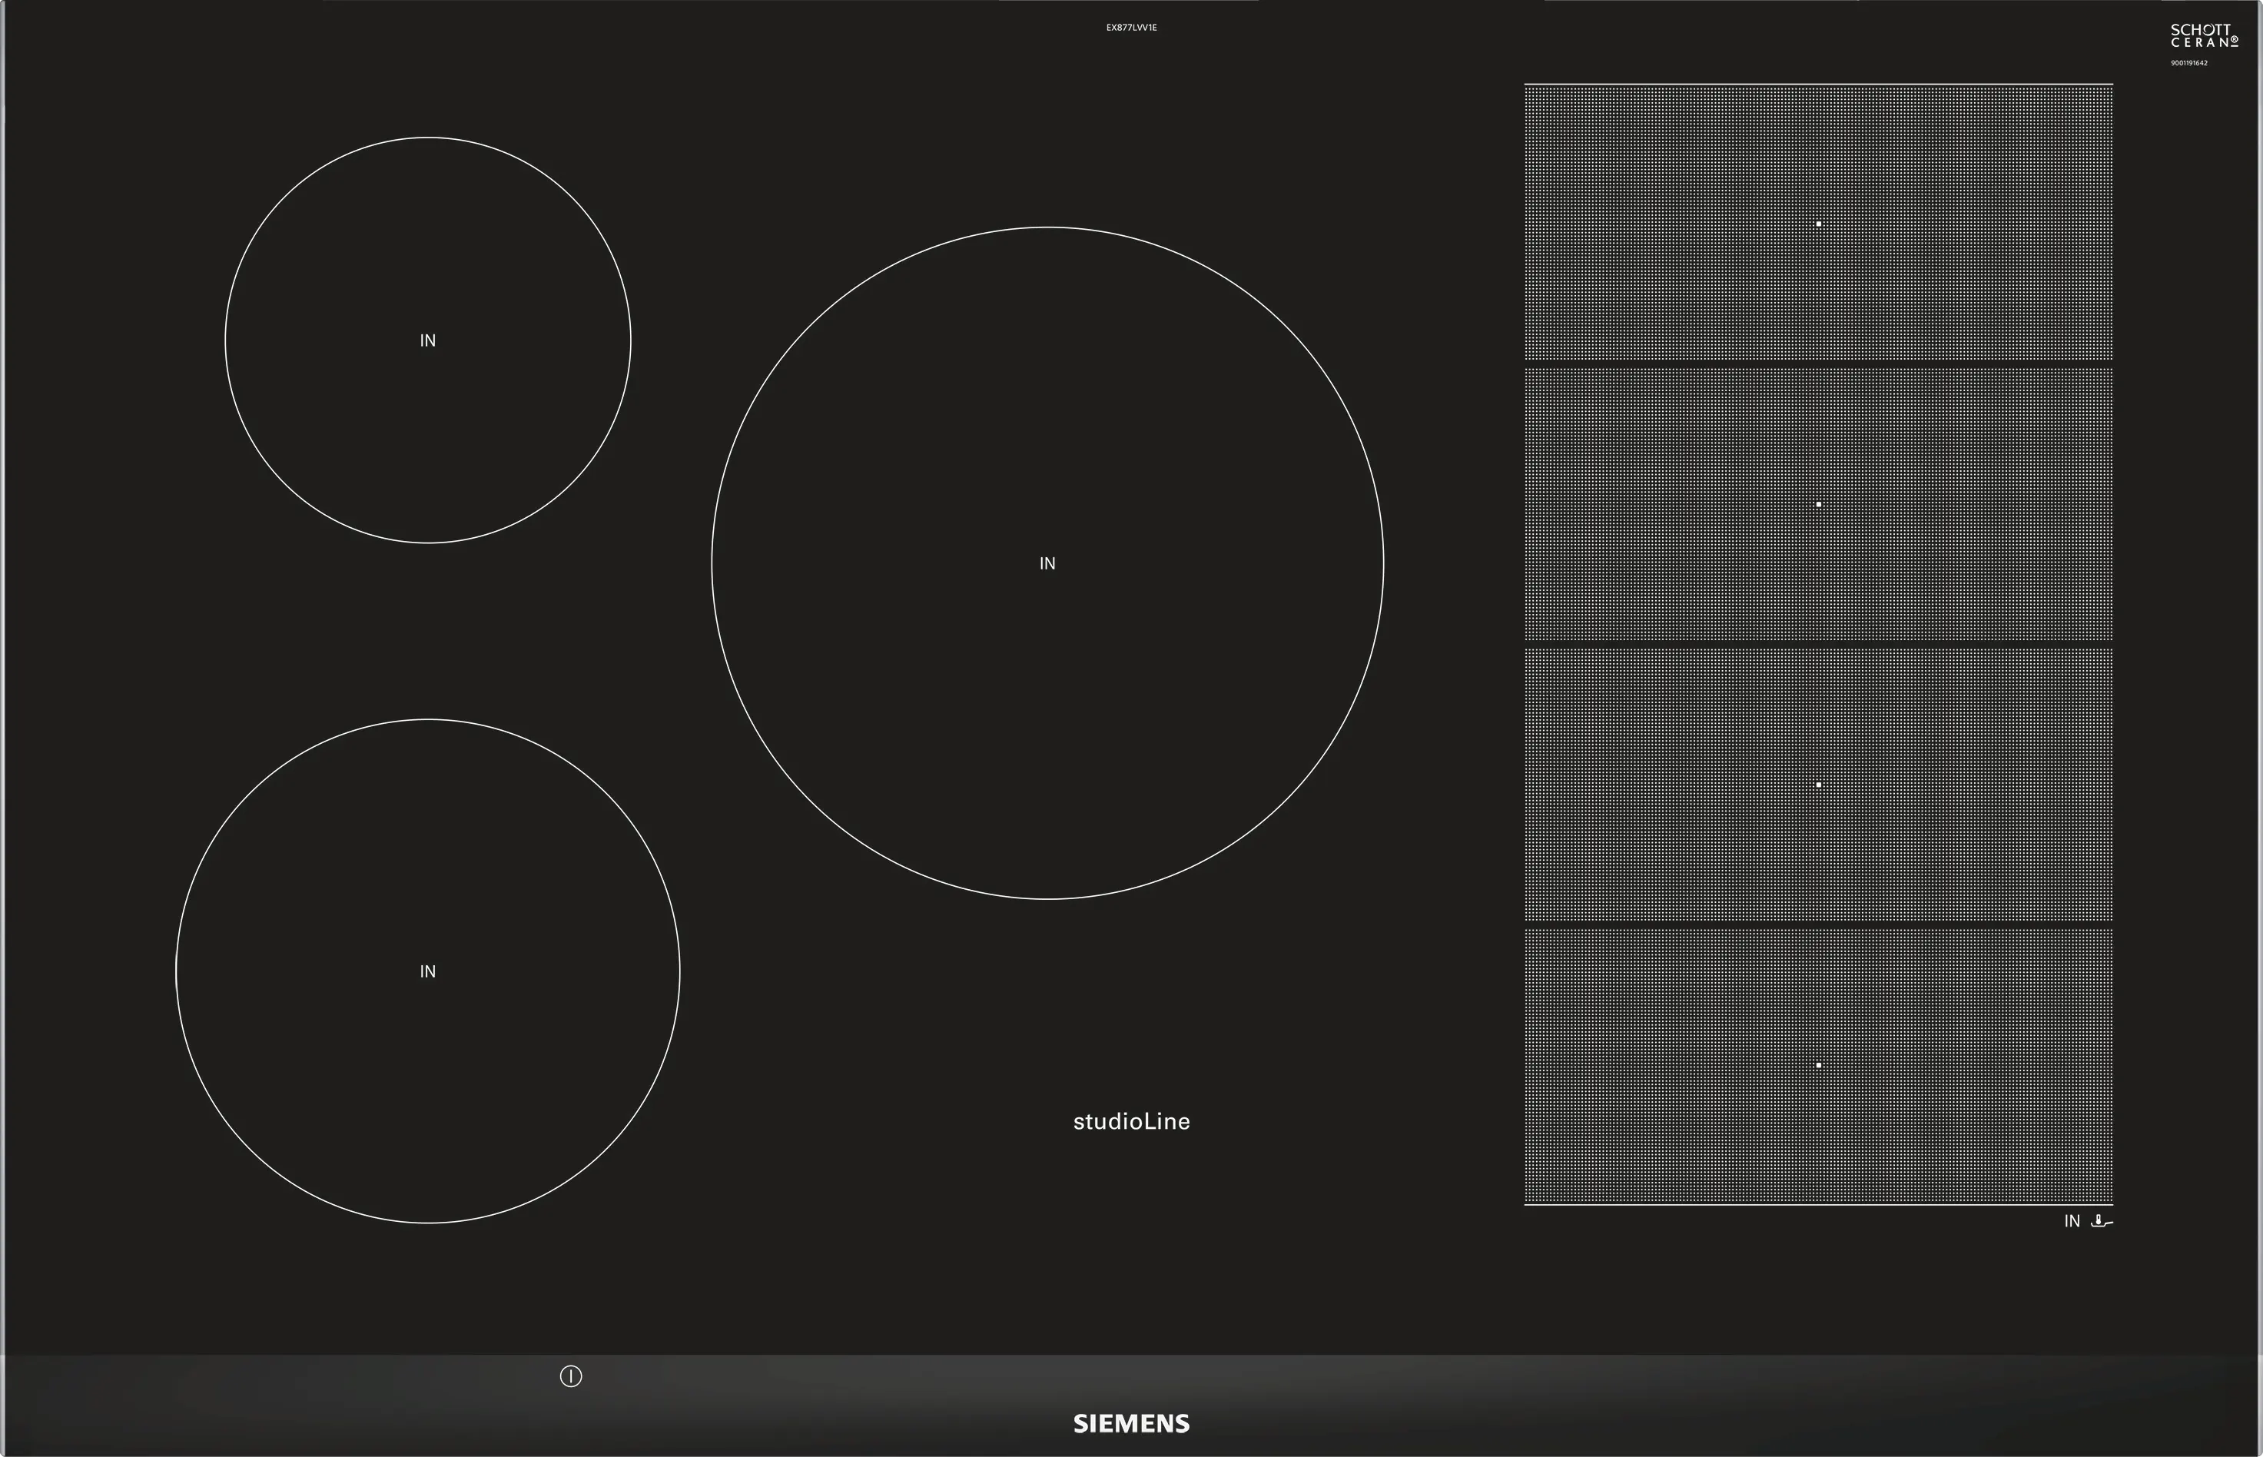Tap the center dot of top flex segment
The height and width of the screenshot is (1457, 2263).
coord(1818,224)
